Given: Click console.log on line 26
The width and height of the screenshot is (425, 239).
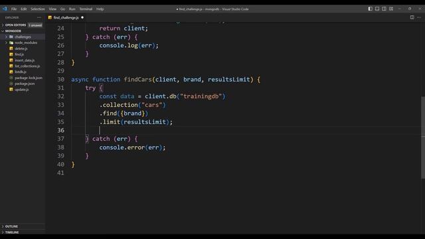Looking at the screenshot, I should click(x=118, y=45).
